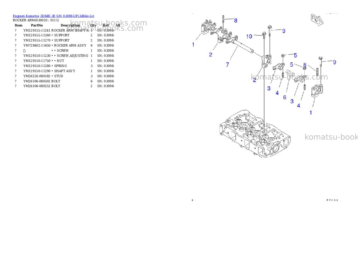Select the ROCKER ARM(030020 : 0111) title
The width and height of the screenshot is (358, 253).
[x=36, y=20]
